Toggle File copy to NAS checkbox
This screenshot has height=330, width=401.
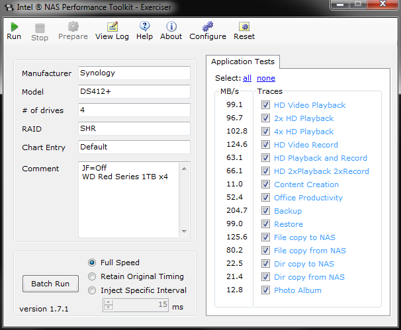click(x=265, y=237)
